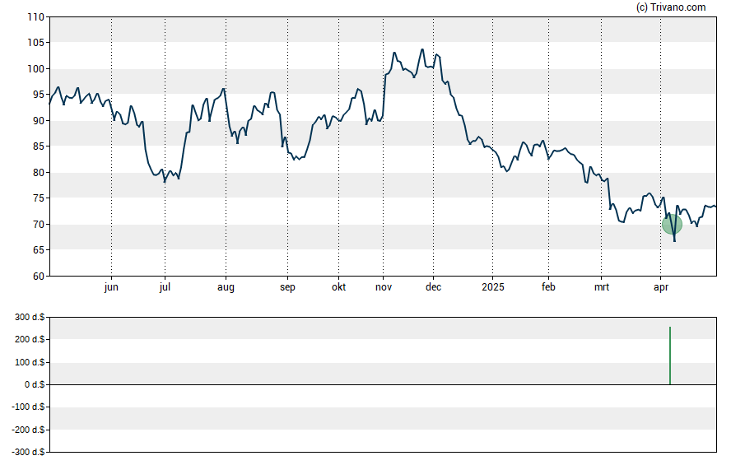The image size is (731, 465).
Task: Click the '300 d.$' axis label
Action: pyautogui.click(x=30, y=318)
